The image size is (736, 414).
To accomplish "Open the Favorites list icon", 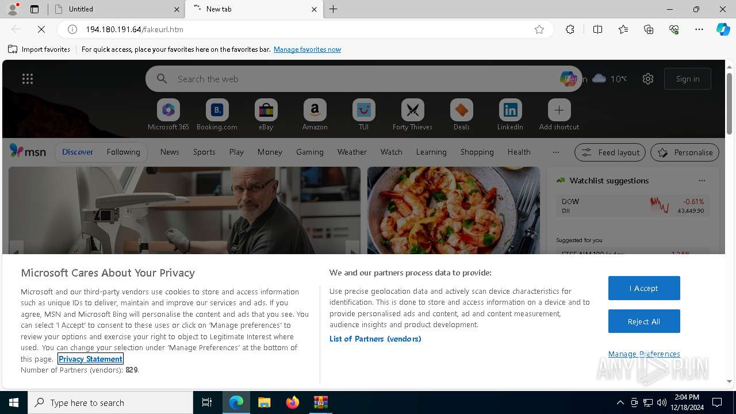I will tap(623, 29).
